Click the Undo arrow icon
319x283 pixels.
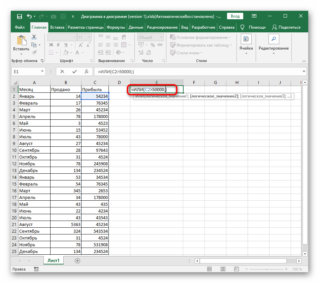click(x=29, y=16)
